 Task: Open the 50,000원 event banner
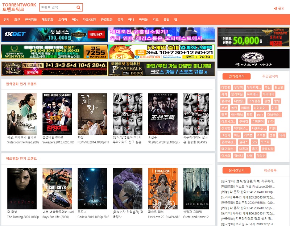coord(253,37)
